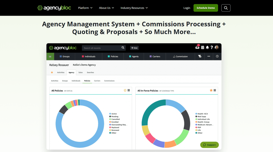Toggle the Cancelled legend item
The image size is (273, 152).
(114, 119)
